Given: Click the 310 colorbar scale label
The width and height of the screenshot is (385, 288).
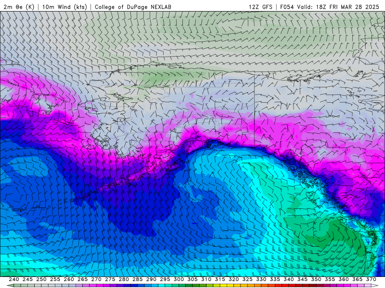Looking at the screenshot, I should click(x=206, y=279).
